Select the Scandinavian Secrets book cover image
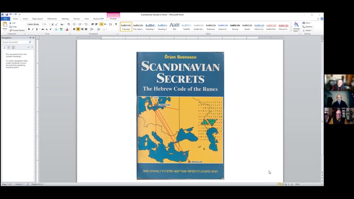 point(180,116)
